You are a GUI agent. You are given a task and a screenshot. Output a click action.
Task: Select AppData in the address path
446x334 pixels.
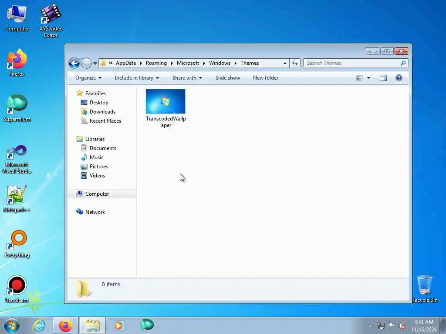[126, 63]
